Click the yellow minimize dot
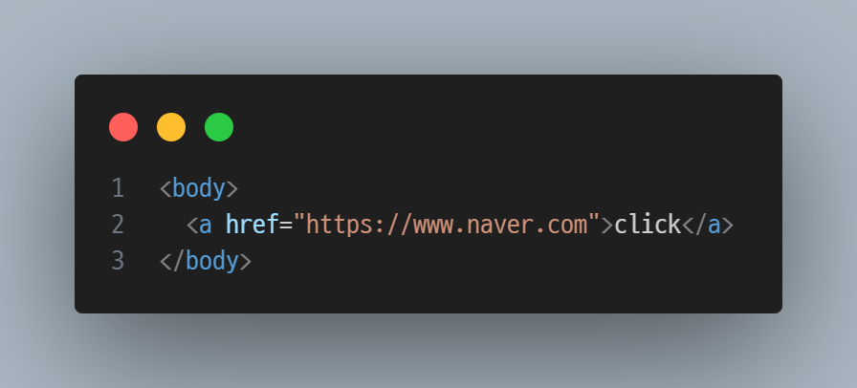 (171, 127)
